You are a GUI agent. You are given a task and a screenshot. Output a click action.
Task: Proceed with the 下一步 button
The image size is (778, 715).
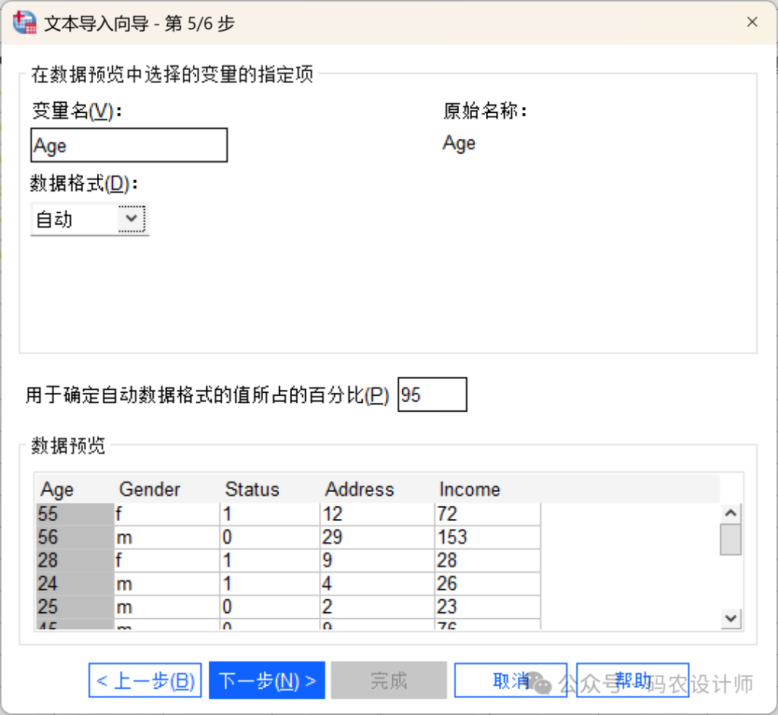(x=267, y=681)
